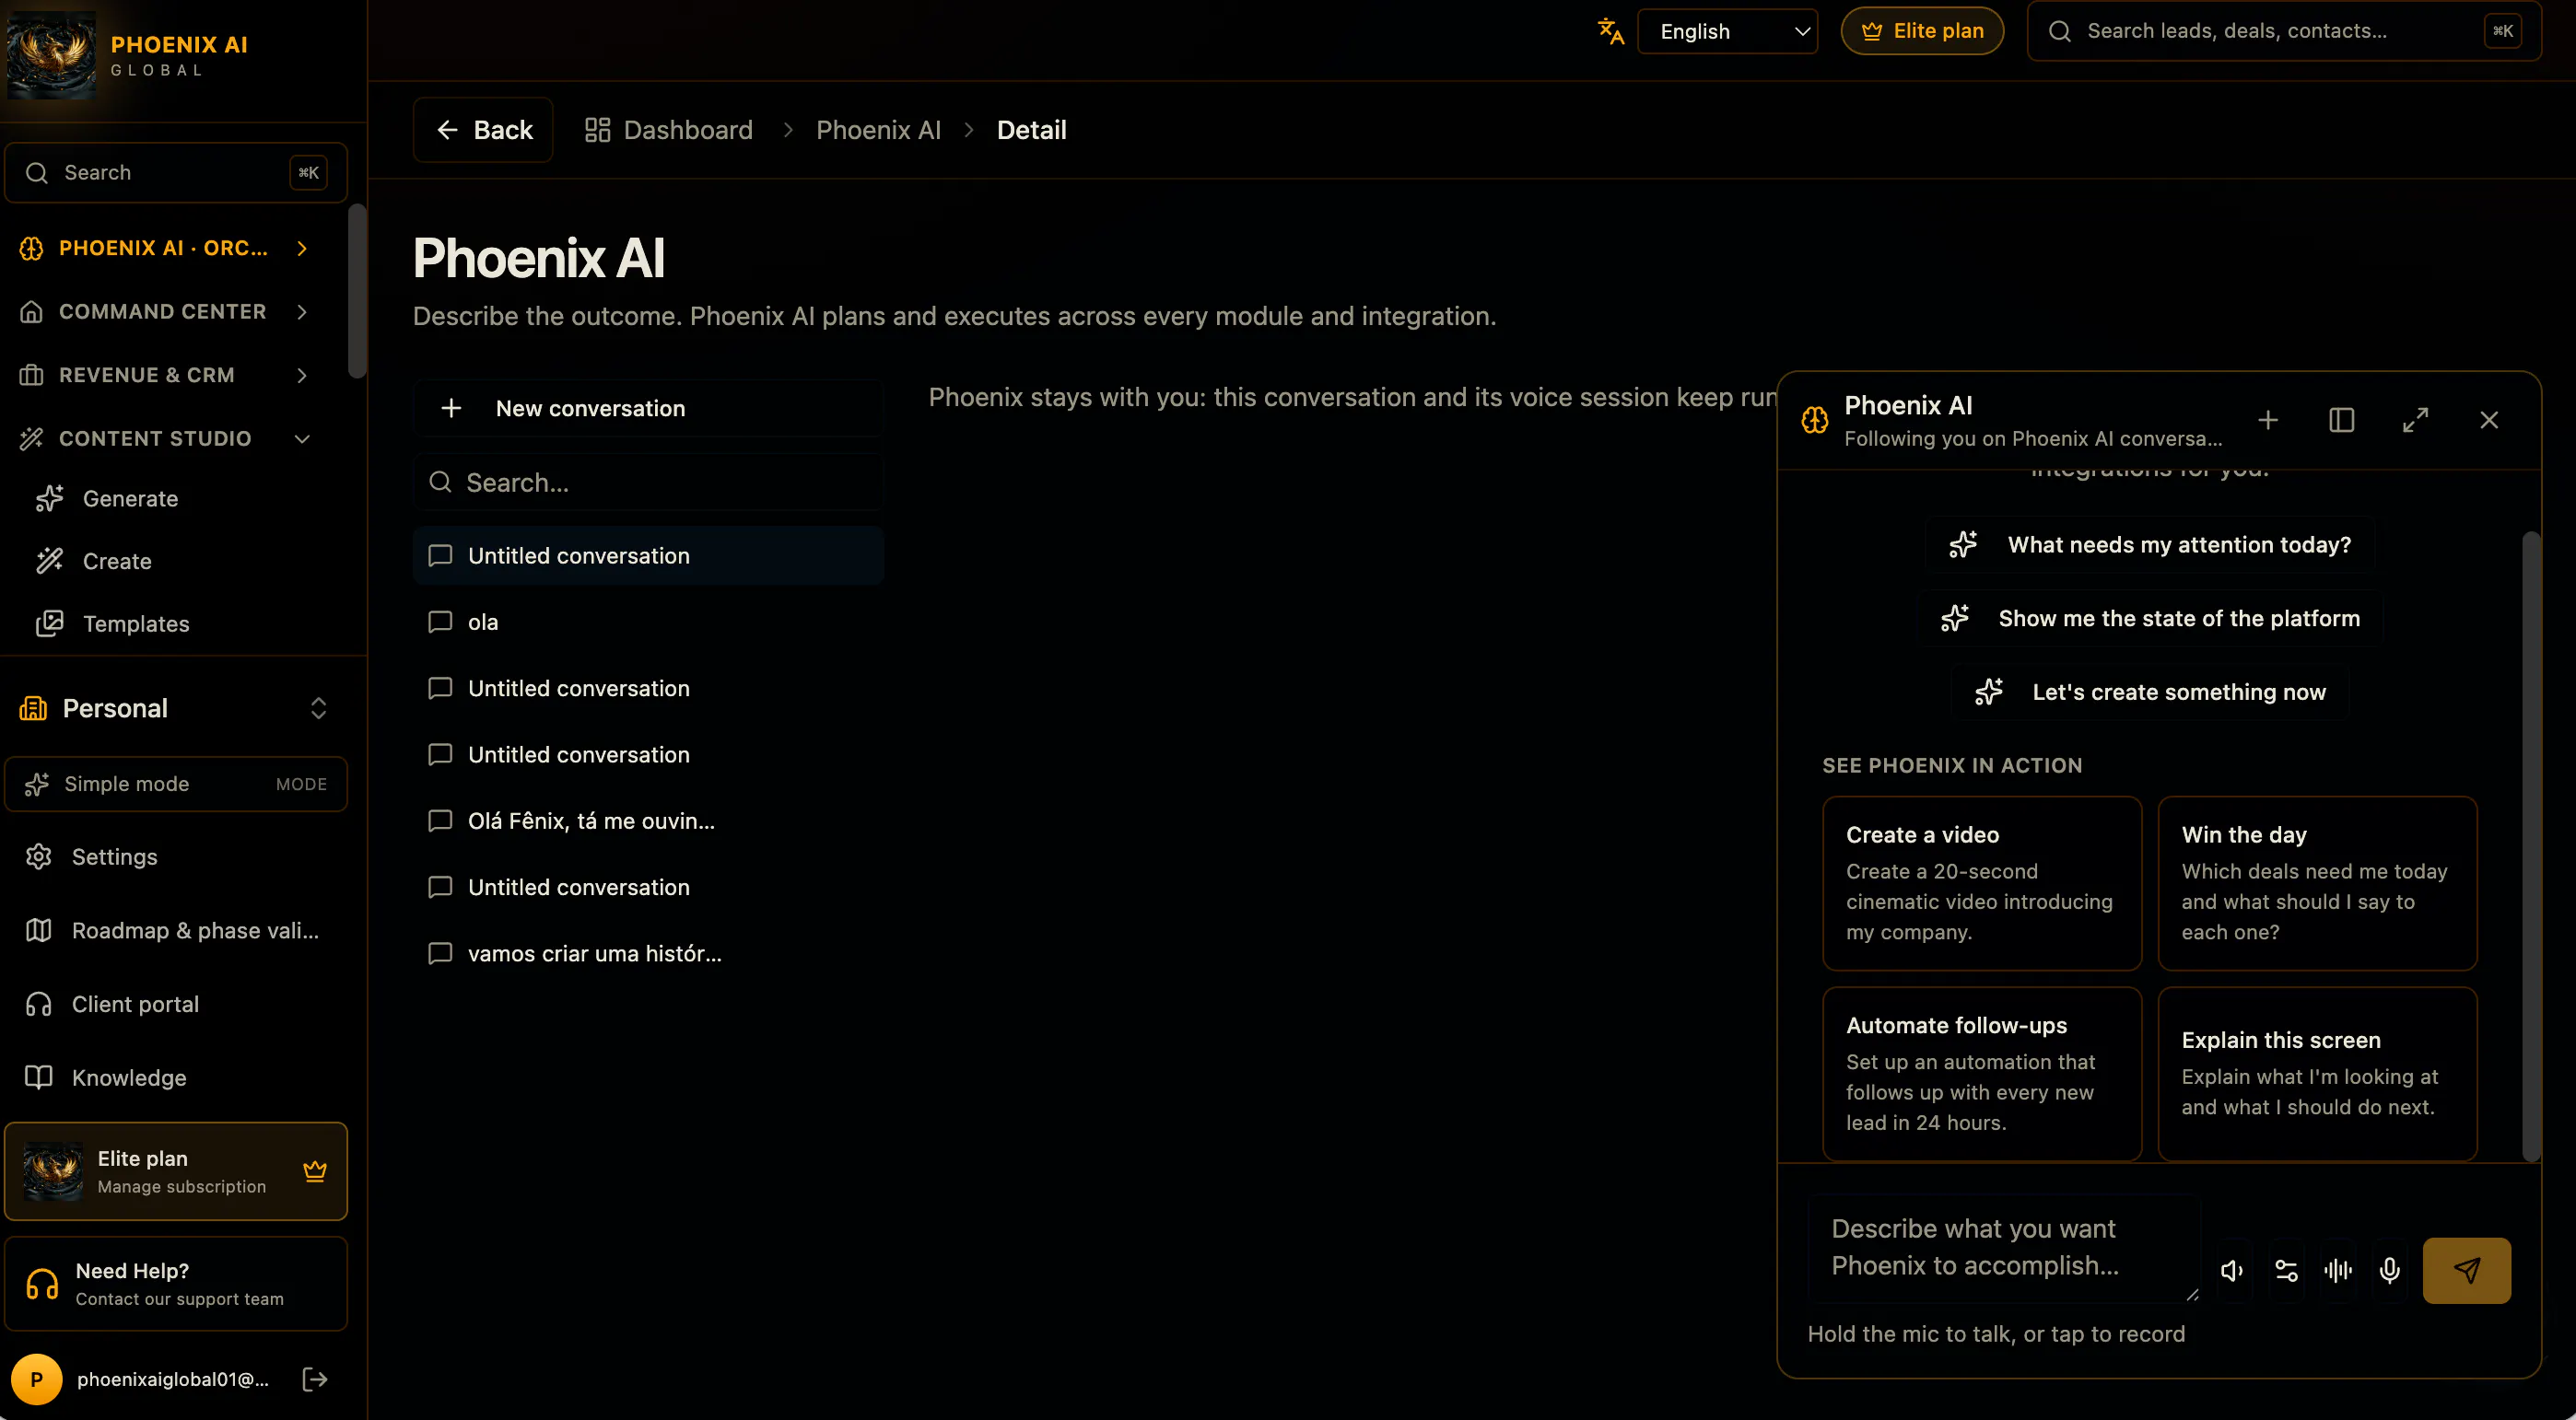2576x1420 pixels.
Task: Select the Explain this screen card
Action: pos(2317,1073)
